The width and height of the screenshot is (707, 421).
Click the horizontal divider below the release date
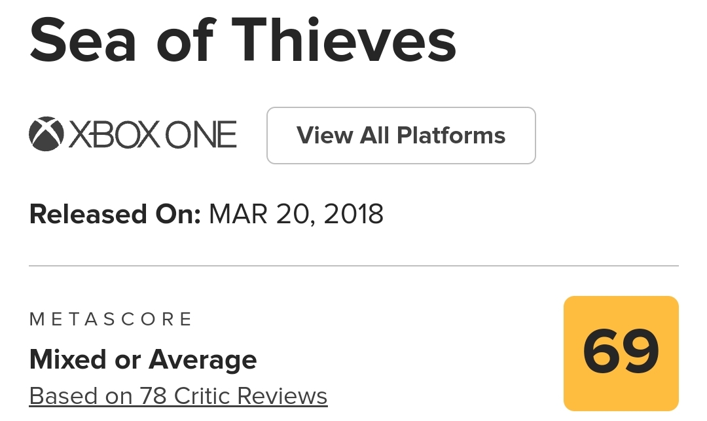coord(353,266)
